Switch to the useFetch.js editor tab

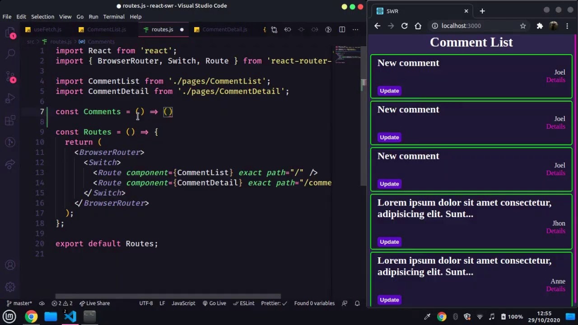(x=47, y=29)
